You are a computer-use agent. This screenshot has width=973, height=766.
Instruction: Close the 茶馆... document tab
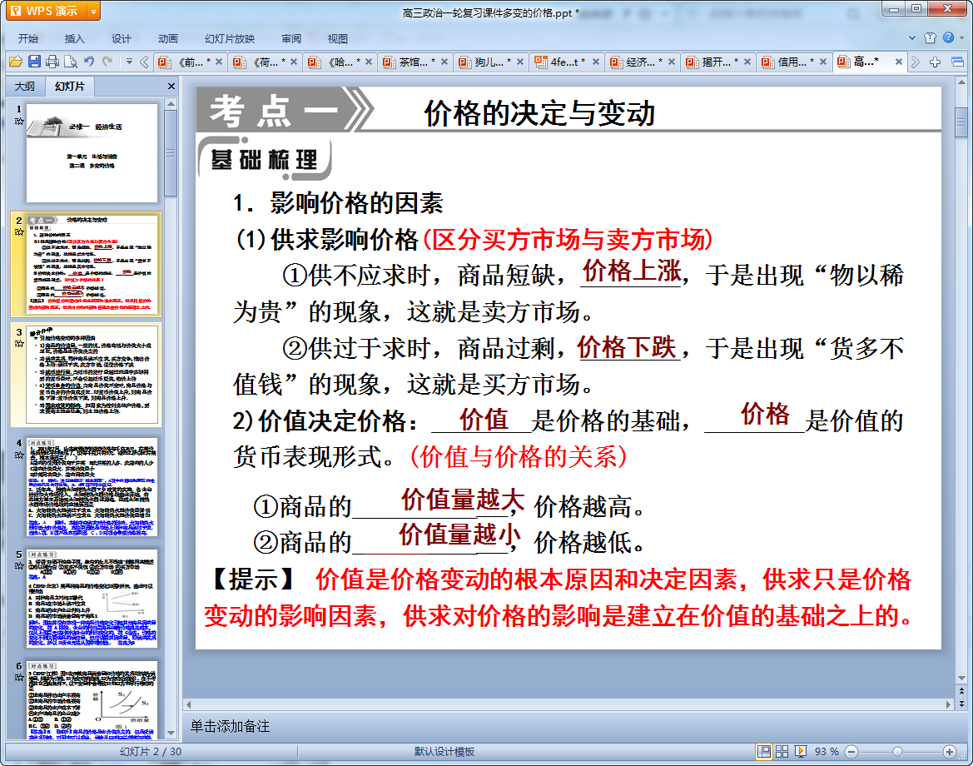click(x=444, y=62)
